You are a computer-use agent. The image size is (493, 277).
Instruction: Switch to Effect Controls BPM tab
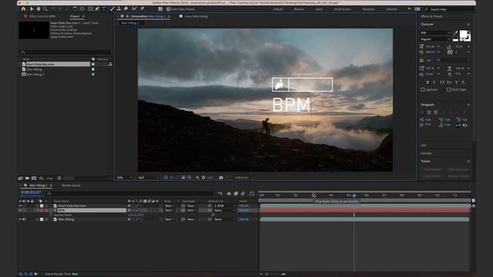[x=42, y=16]
